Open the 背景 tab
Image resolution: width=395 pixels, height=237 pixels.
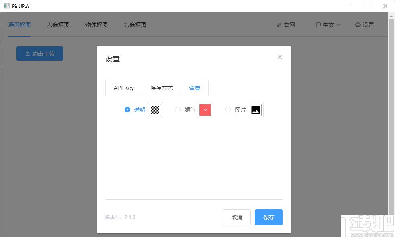click(x=195, y=88)
